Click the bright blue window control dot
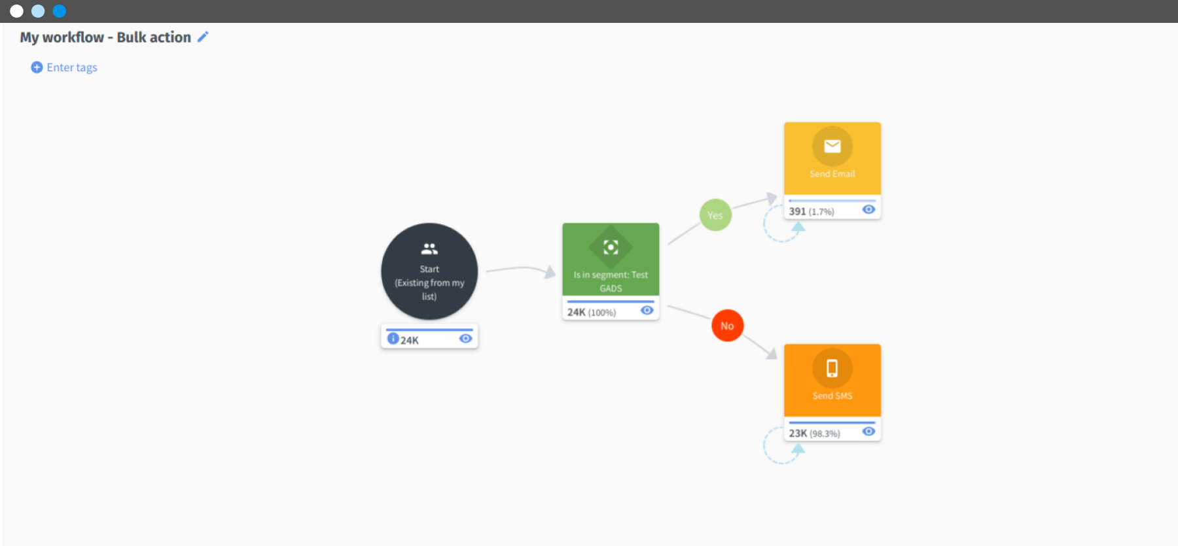The height and width of the screenshot is (546, 1178). pos(60,11)
